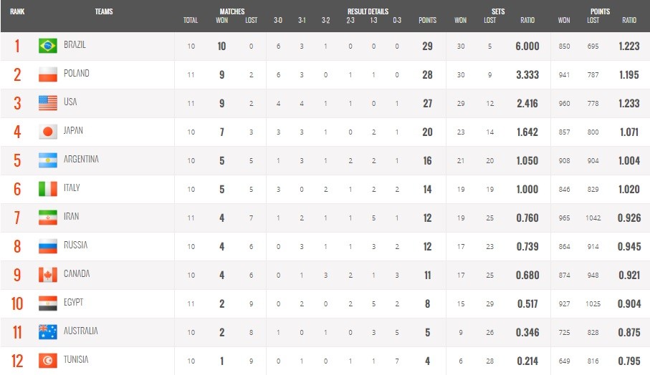Image resolution: width=650 pixels, height=375 pixels.
Task: Click the Brazil flag icon
Action: pyautogui.click(x=48, y=46)
